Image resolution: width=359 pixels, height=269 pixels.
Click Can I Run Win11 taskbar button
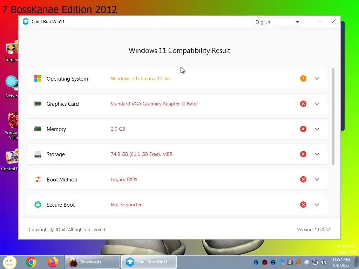[x=149, y=262]
